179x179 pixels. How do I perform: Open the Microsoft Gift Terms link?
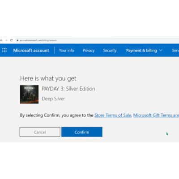(156, 115)
